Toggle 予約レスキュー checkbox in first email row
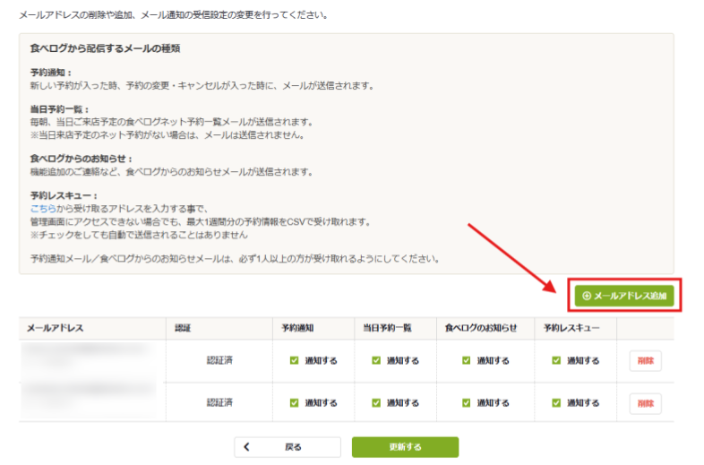704x465 pixels. [556, 360]
